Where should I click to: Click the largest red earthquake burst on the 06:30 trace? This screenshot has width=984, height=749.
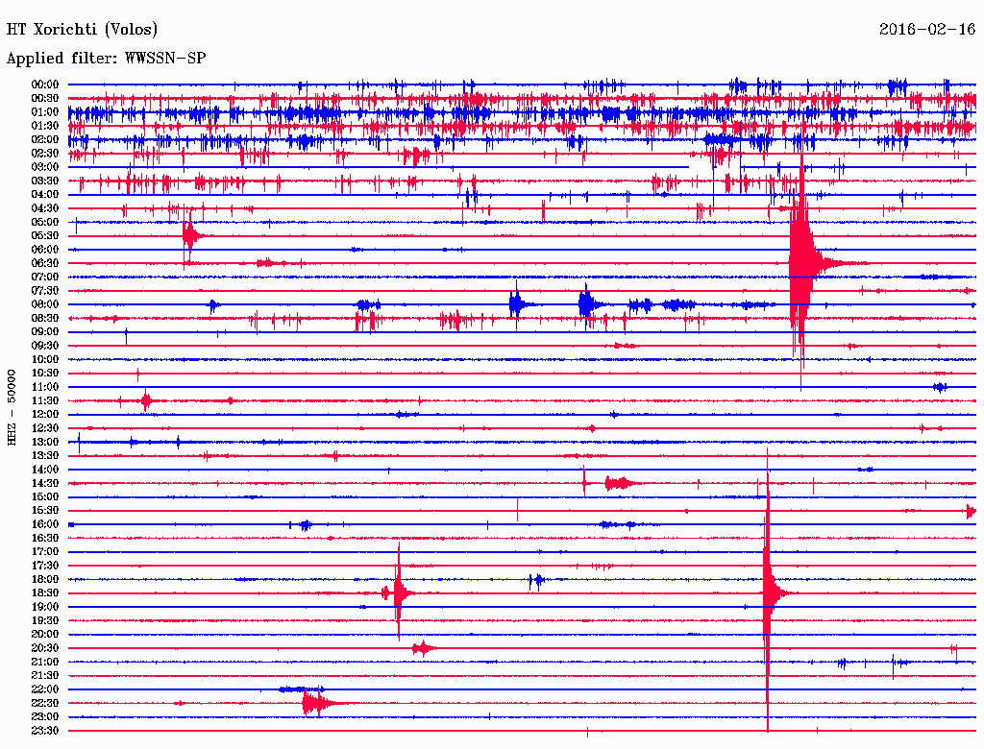click(x=802, y=263)
